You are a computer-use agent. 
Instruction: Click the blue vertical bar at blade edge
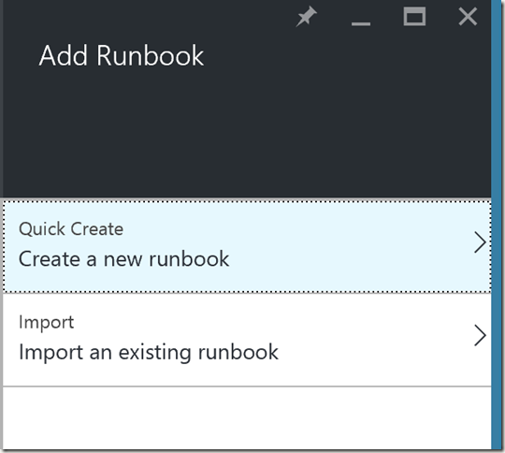[498, 226]
